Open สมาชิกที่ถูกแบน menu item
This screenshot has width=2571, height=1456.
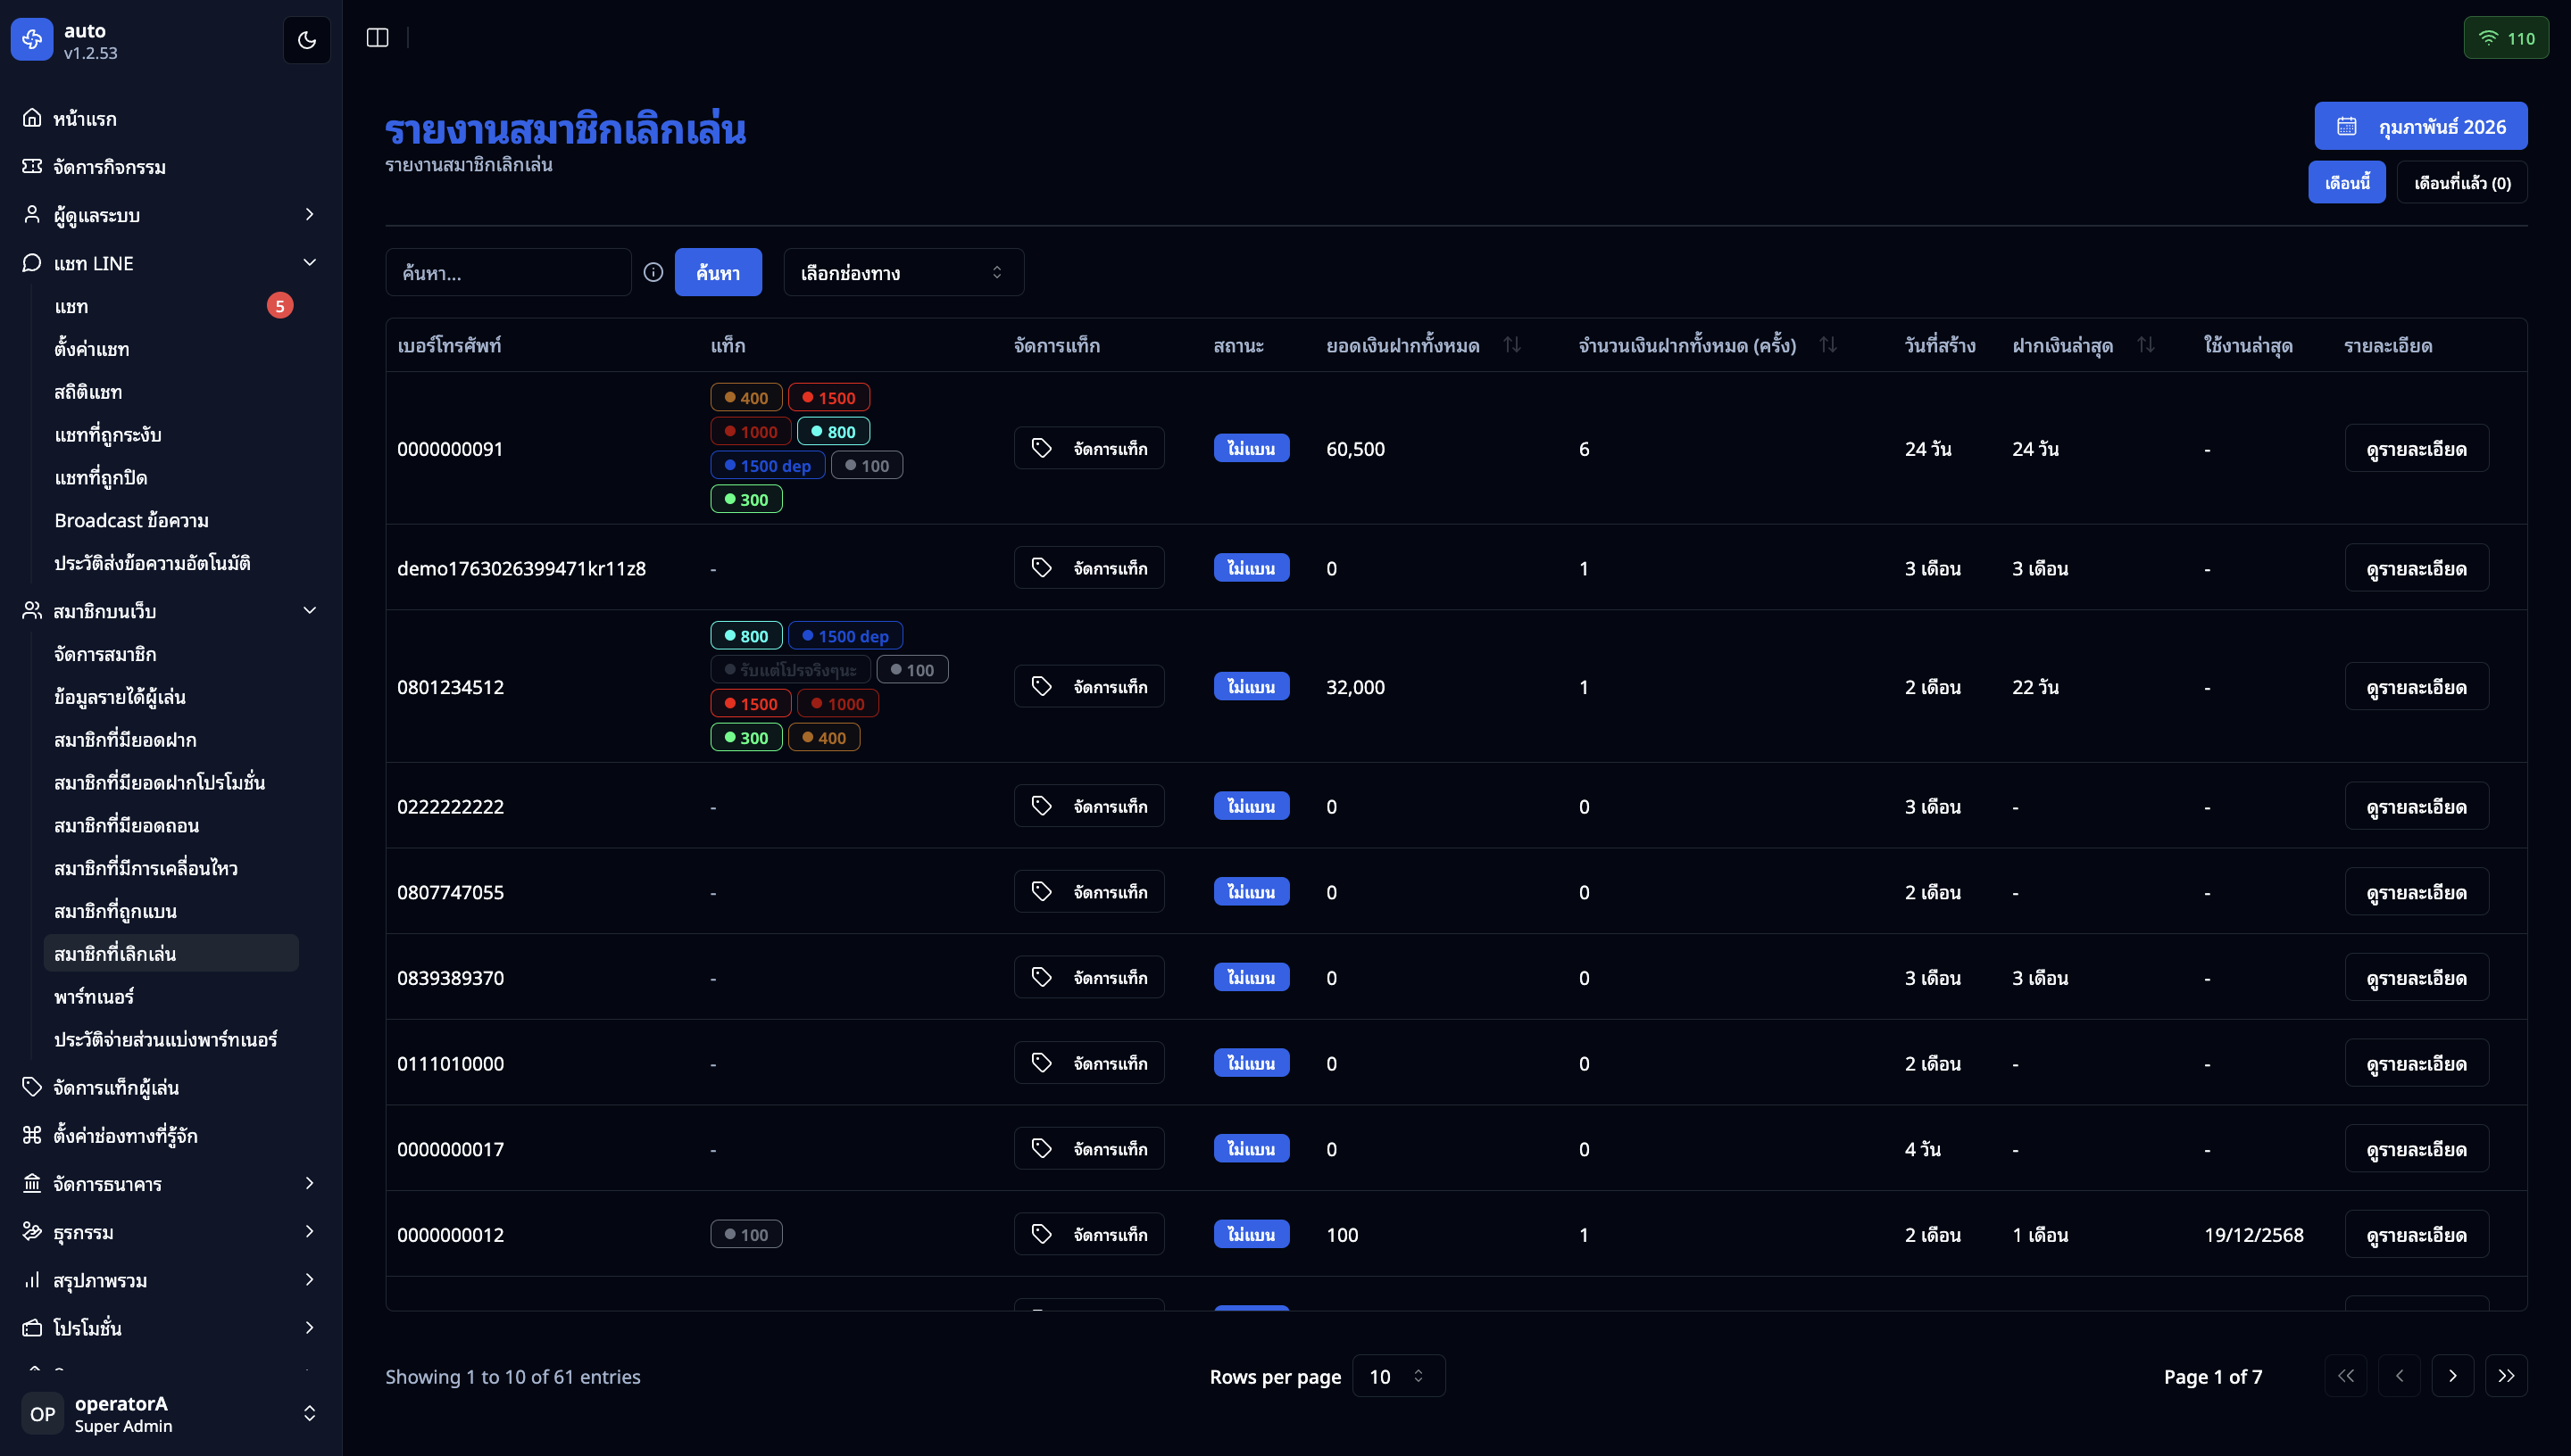115,911
